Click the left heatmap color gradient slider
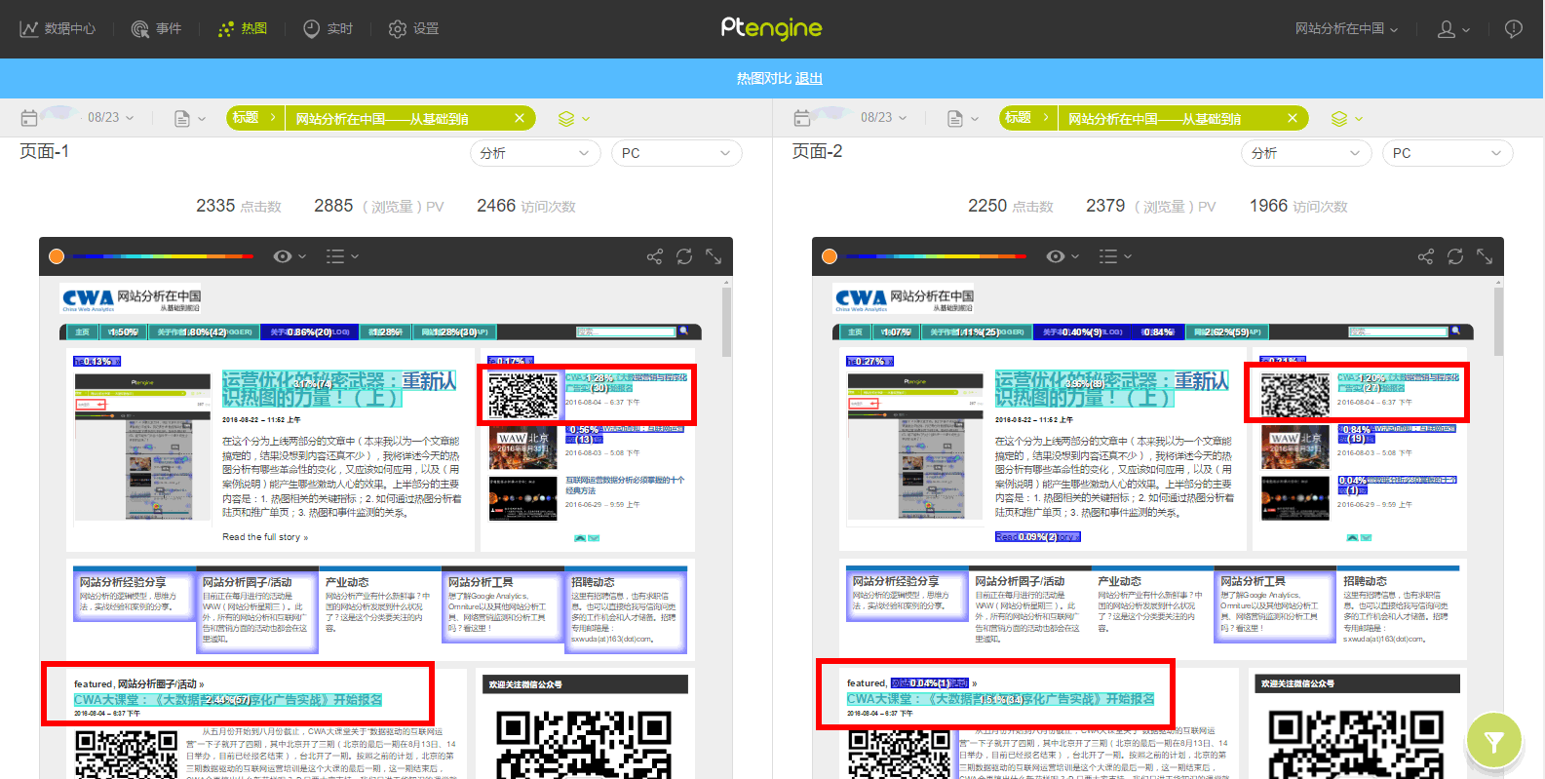Viewport: 1545px width, 779px height. [163, 256]
